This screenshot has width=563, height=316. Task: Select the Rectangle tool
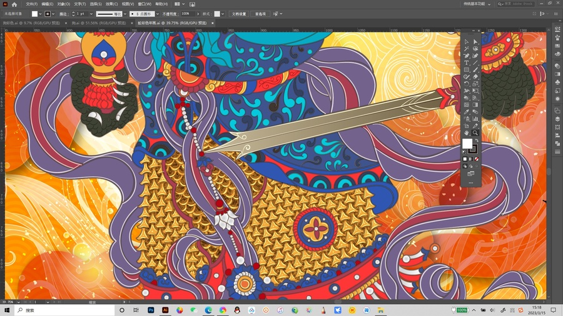(467, 70)
